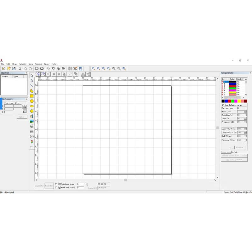Adjust the Speed(mm/s) spinner
The width and height of the screenshot is (252, 252).
click(x=245, y=115)
